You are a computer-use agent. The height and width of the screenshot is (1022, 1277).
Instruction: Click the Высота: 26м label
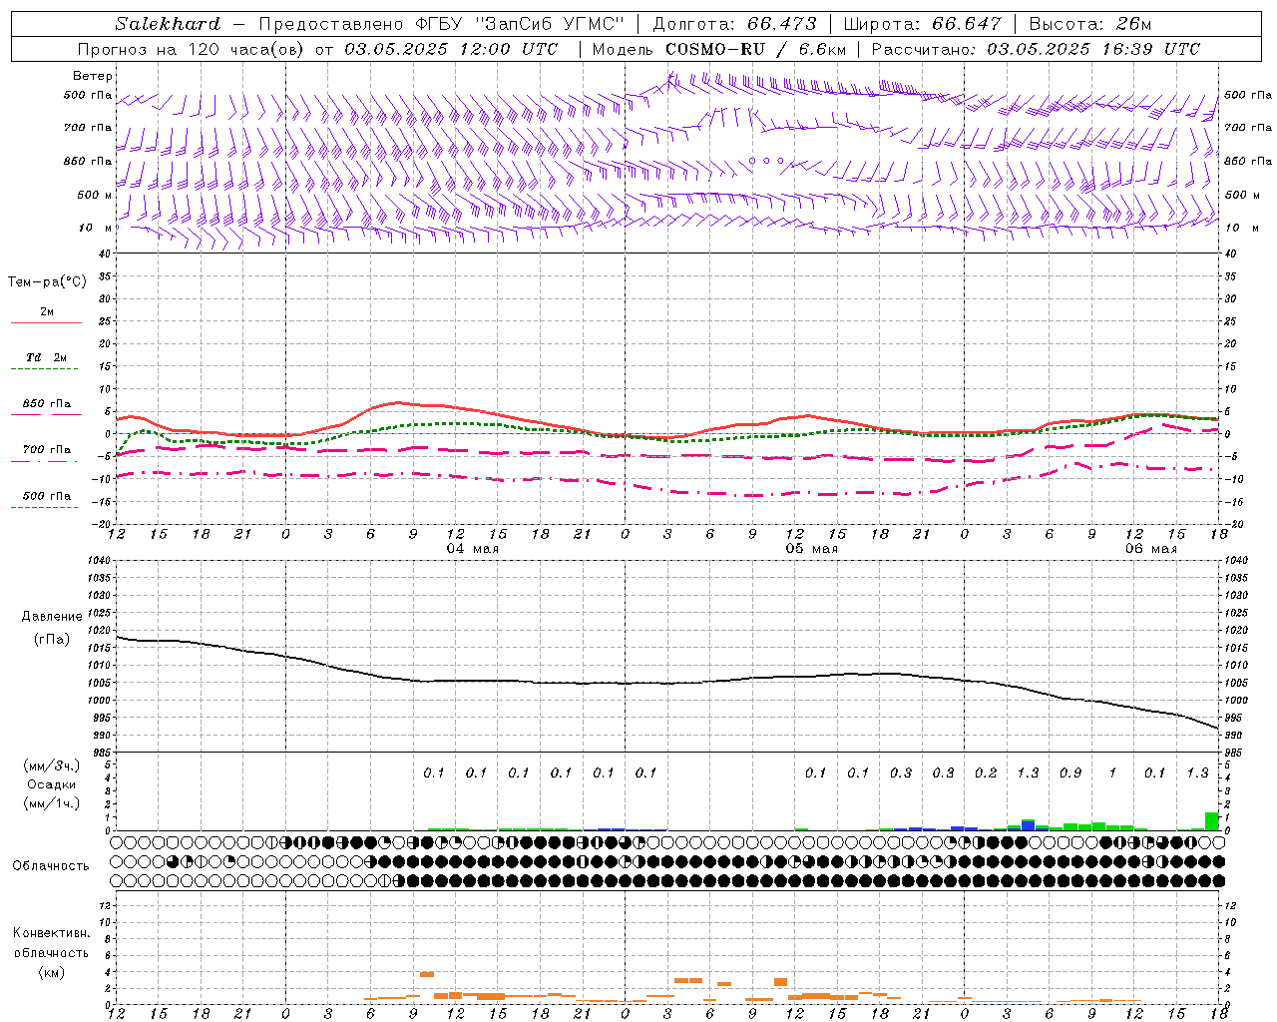pos(1090,24)
